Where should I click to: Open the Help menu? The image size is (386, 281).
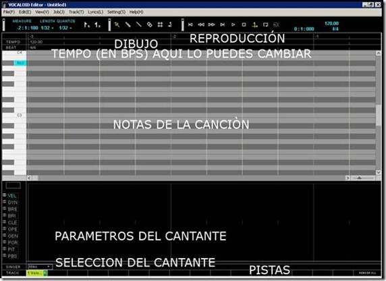(x=136, y=12)
